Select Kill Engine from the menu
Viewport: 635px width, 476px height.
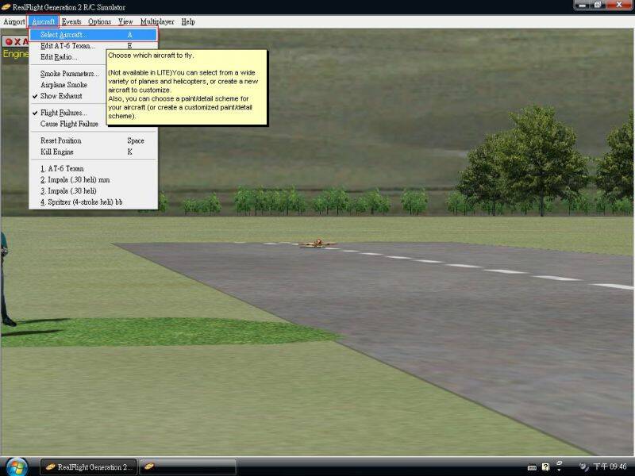pos(94,152)
